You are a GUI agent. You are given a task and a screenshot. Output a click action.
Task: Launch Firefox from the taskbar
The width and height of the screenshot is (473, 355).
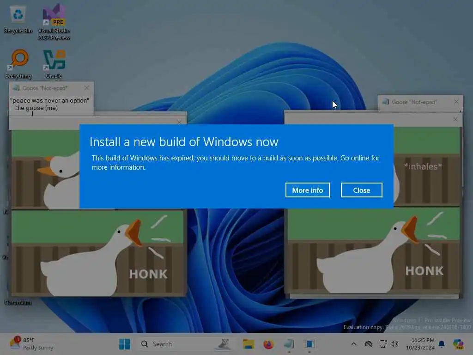tap(268, 344)
